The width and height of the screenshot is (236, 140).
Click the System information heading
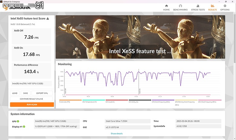[23, 114]
